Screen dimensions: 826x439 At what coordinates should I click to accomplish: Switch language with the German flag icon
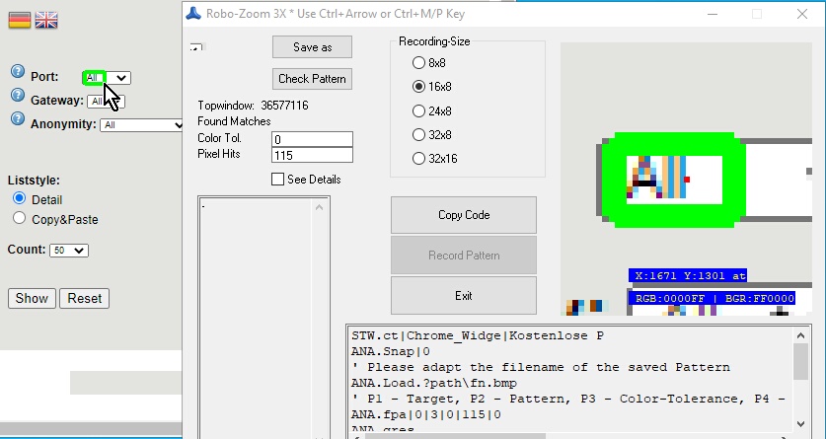click(20, 20)
